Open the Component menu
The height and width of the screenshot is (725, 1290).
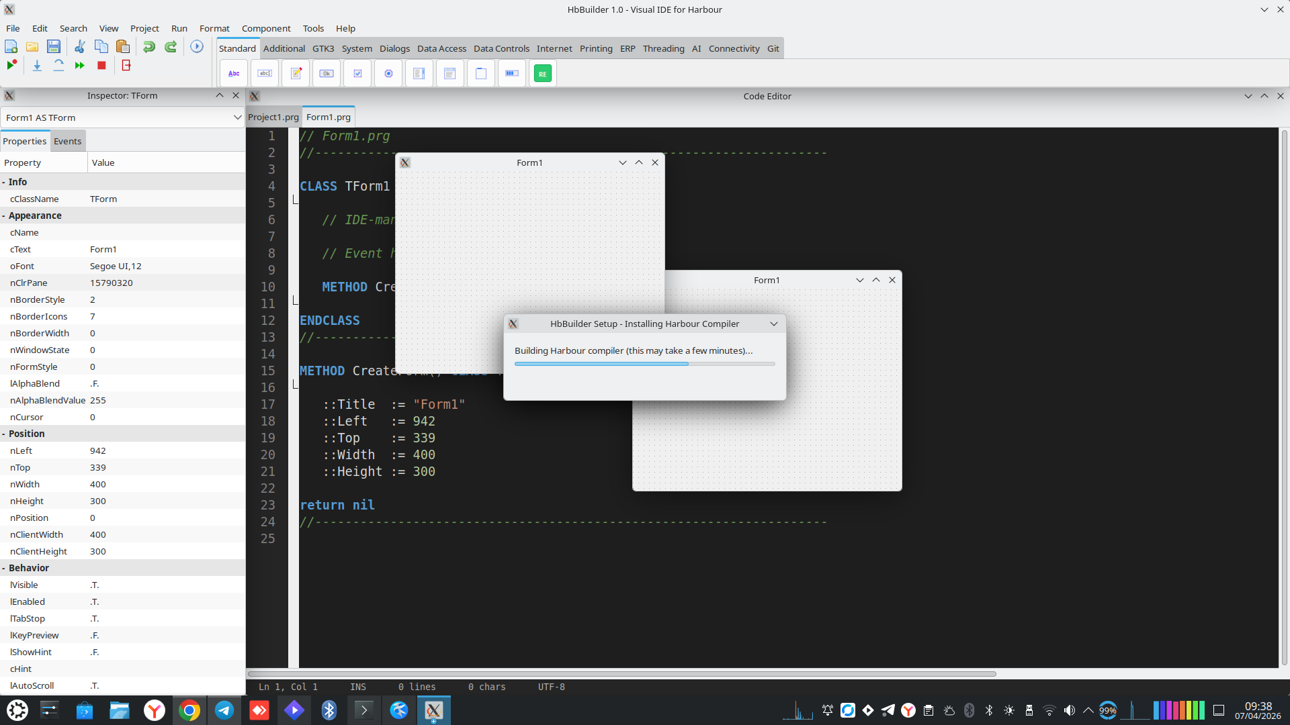click(266, 28)
